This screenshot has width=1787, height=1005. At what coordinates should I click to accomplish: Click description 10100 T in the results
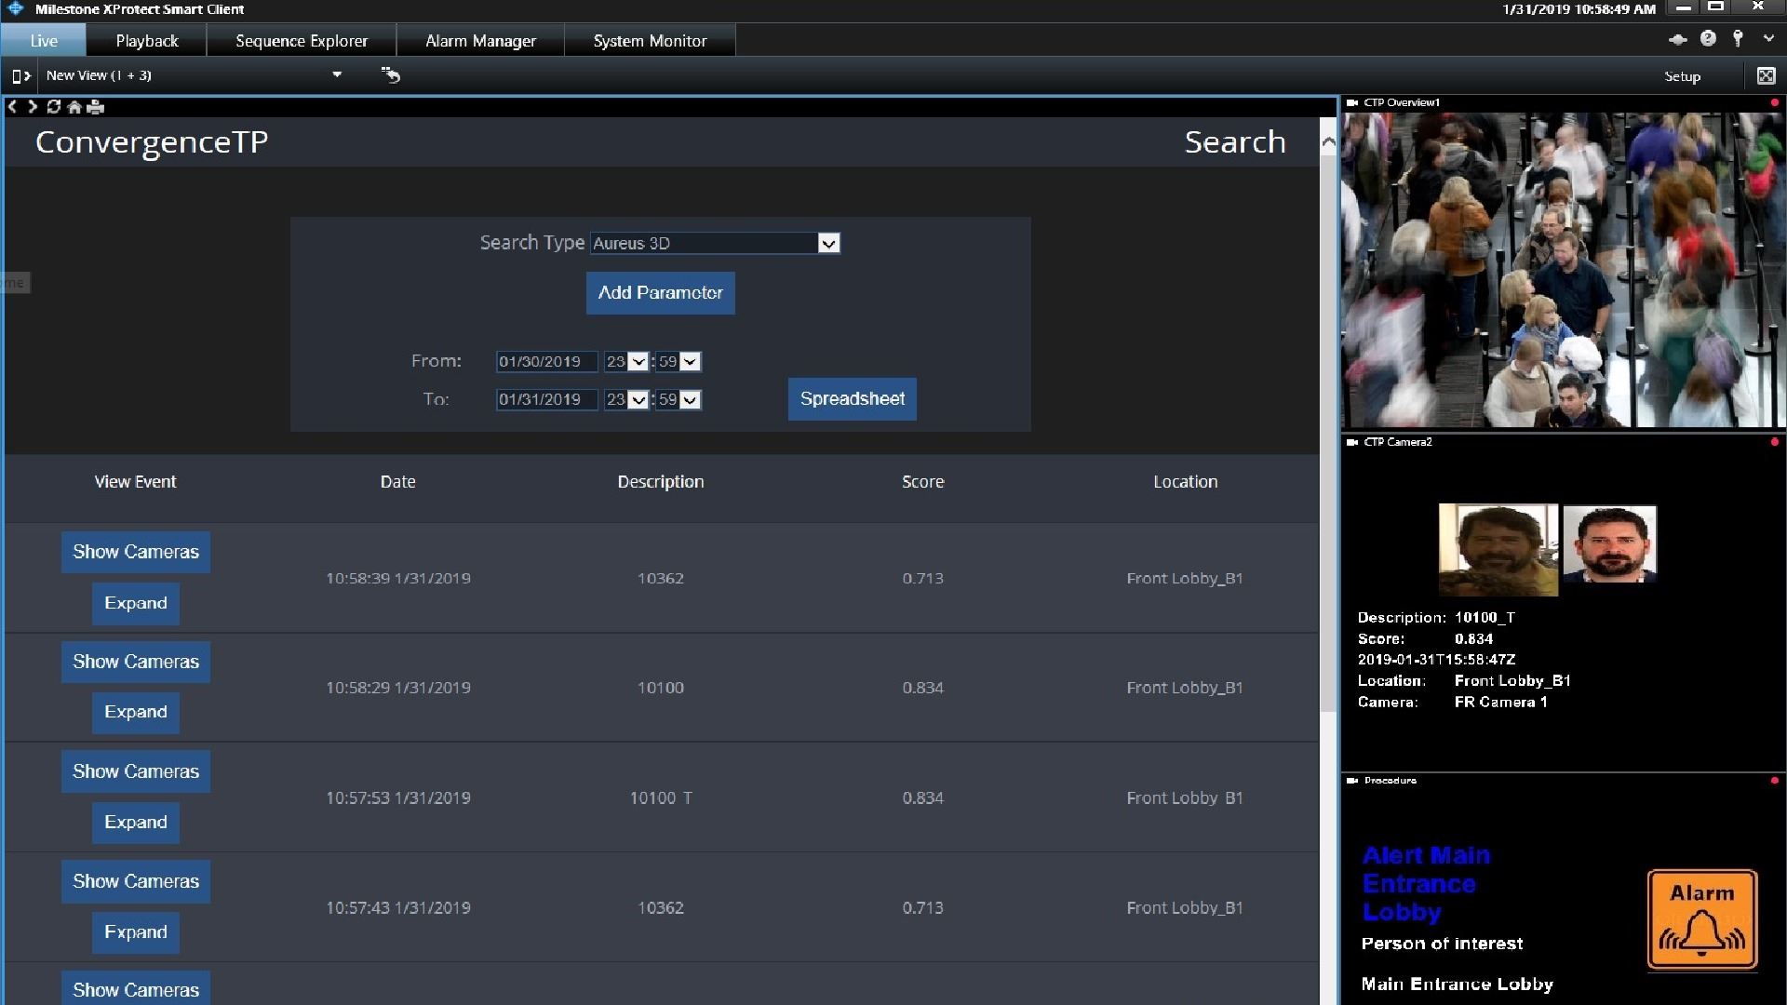[x=661, y=798]
